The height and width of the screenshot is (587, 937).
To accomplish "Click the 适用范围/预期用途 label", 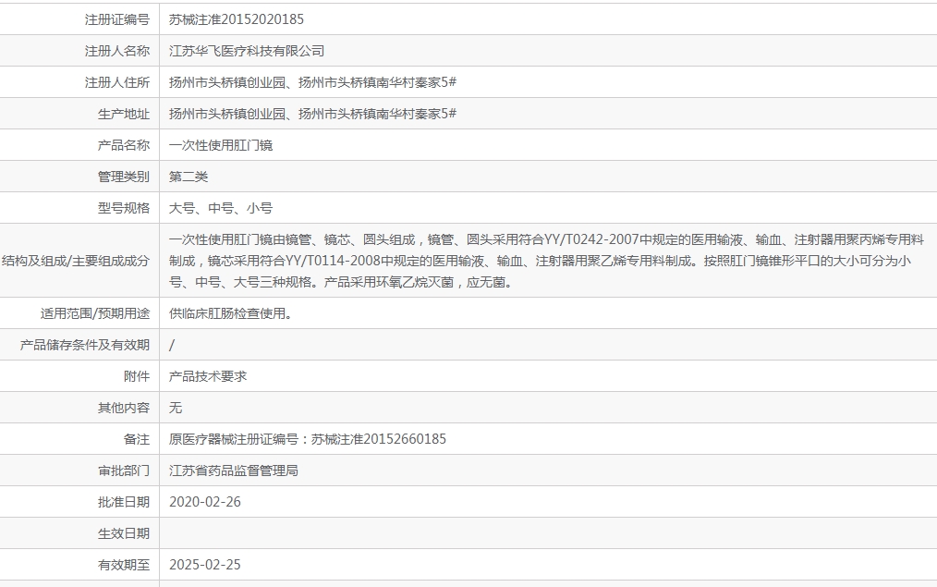I will [95, 313].
